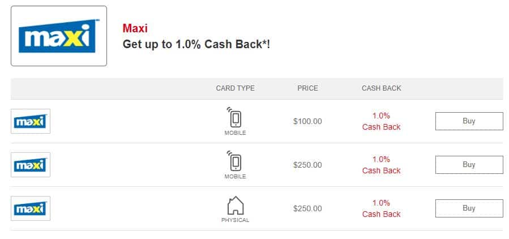Buy the $250.00 mobile Maxi card
This screenshot has width=509, height=239.
[x=469, y=165]
